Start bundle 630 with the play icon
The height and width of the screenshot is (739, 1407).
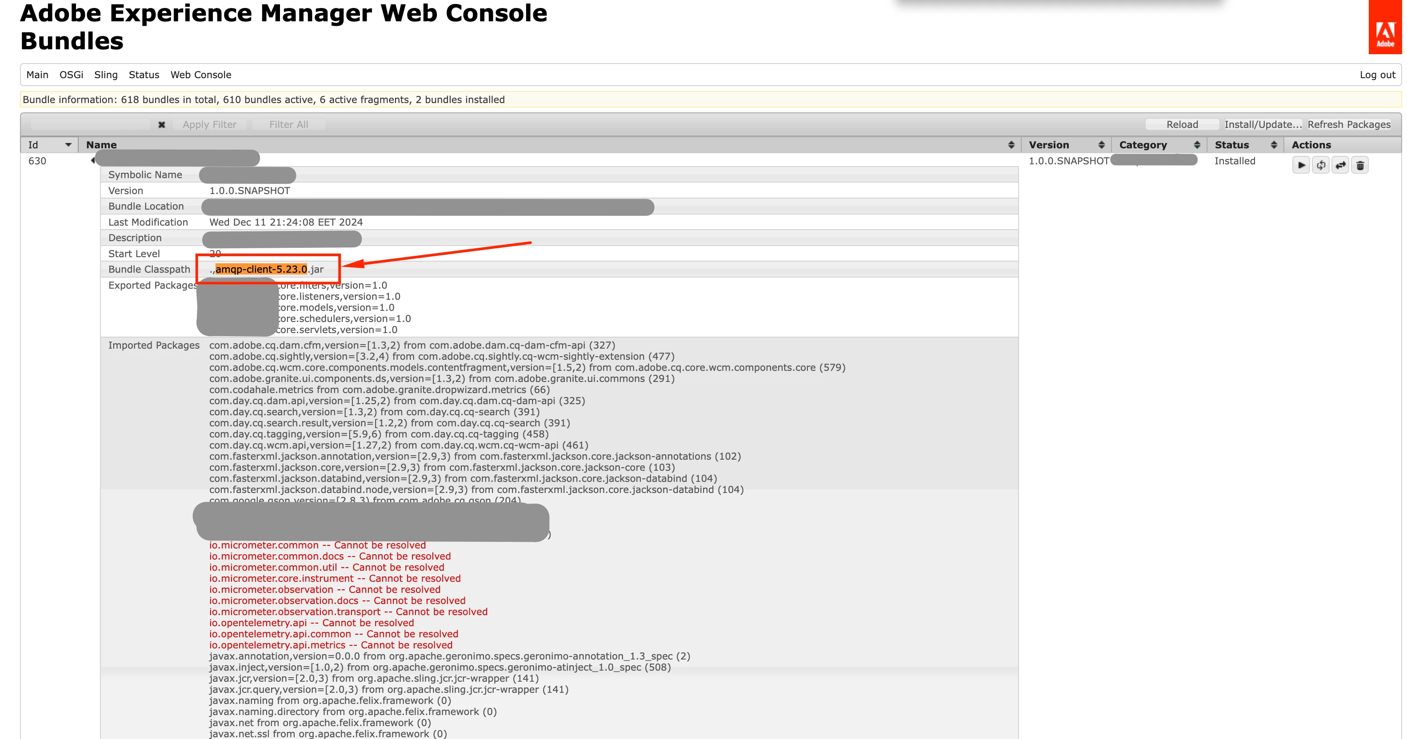1301,165
